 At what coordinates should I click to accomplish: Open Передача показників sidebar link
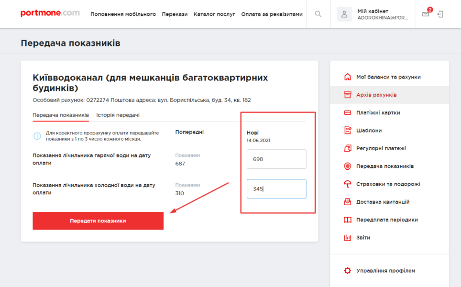click(x=385, y=166)
